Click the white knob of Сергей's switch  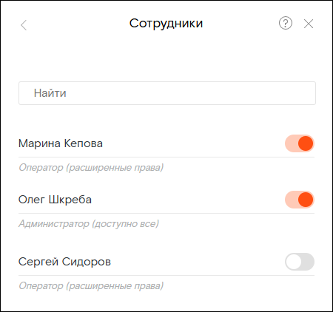(294, 262)
